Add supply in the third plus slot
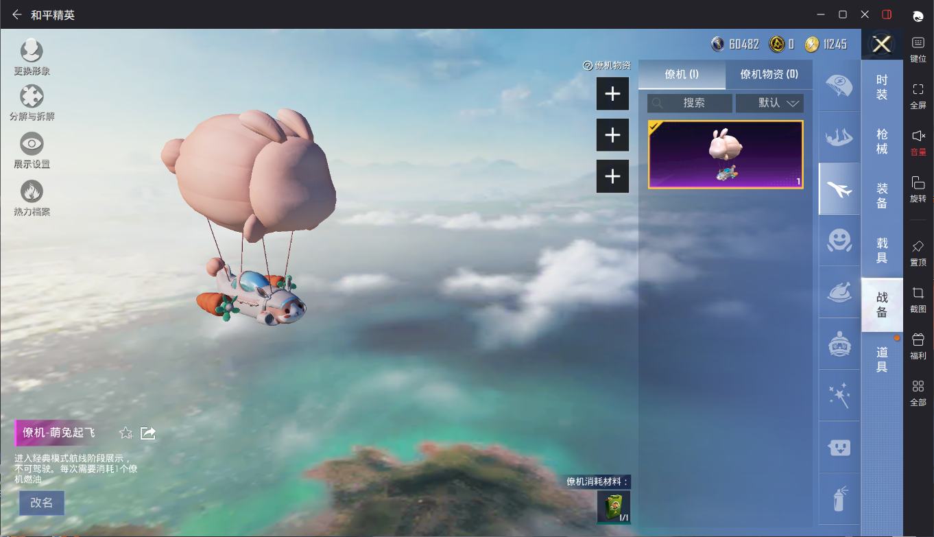 [x=612, y=176]
